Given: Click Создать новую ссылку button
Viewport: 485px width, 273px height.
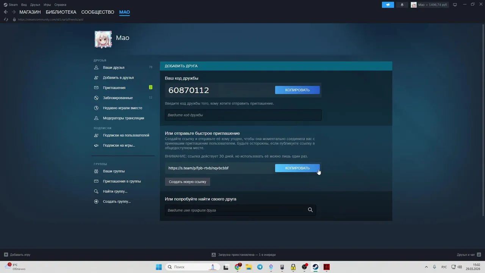Looking at the screenshot, I should click(x=188, y=182).
